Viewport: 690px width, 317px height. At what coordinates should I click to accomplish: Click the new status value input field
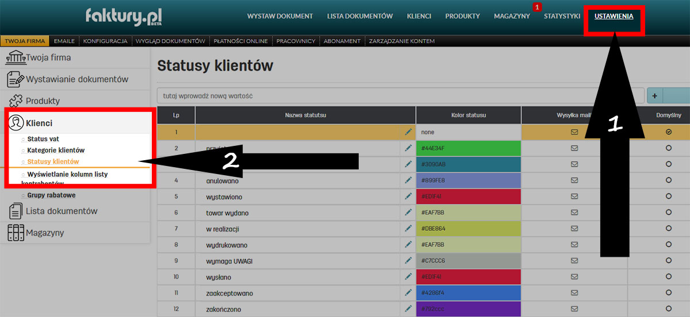pyautogui.click(x=400, y=96)
